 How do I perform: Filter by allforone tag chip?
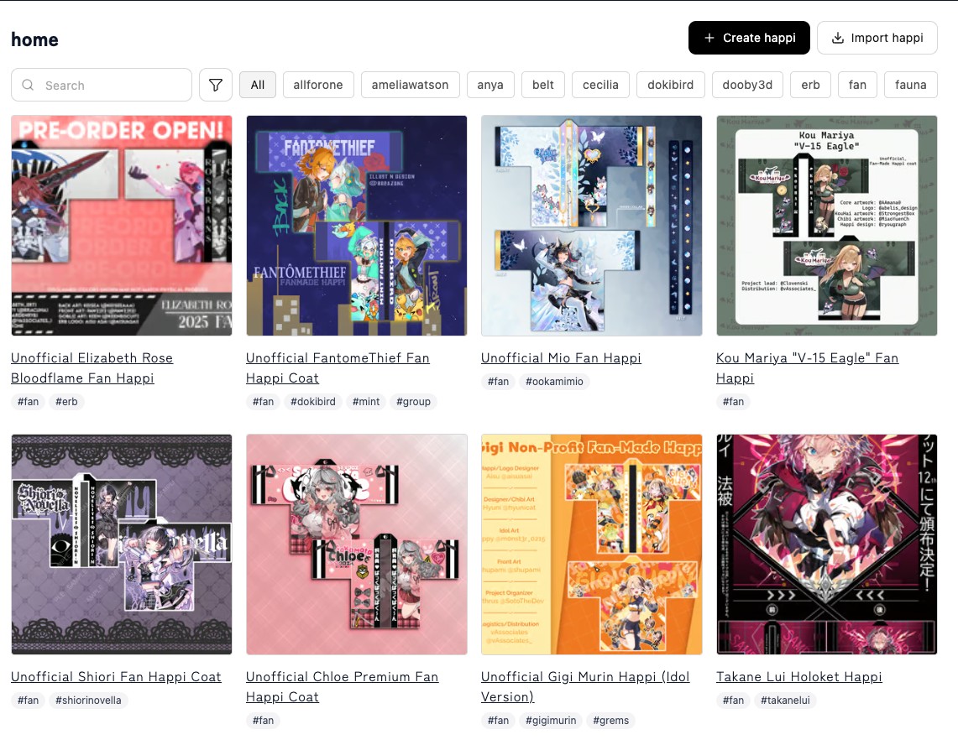coord(318,85)
